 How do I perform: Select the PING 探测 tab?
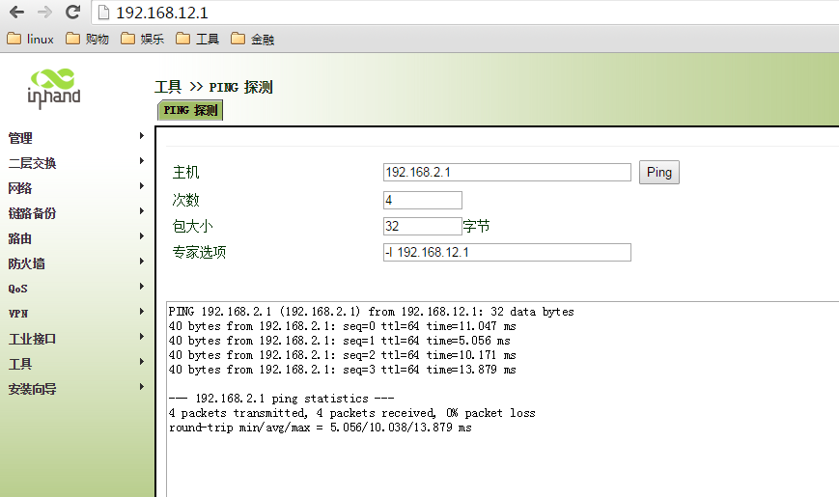[x=190, y=110]
